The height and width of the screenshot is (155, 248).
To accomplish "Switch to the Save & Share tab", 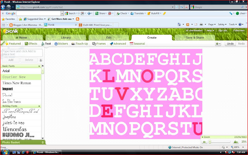I will click(x=195, y=38).
